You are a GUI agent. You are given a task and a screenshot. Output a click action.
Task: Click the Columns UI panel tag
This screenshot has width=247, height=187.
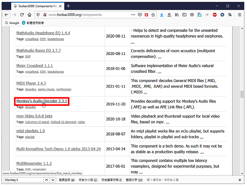point(37,122)
